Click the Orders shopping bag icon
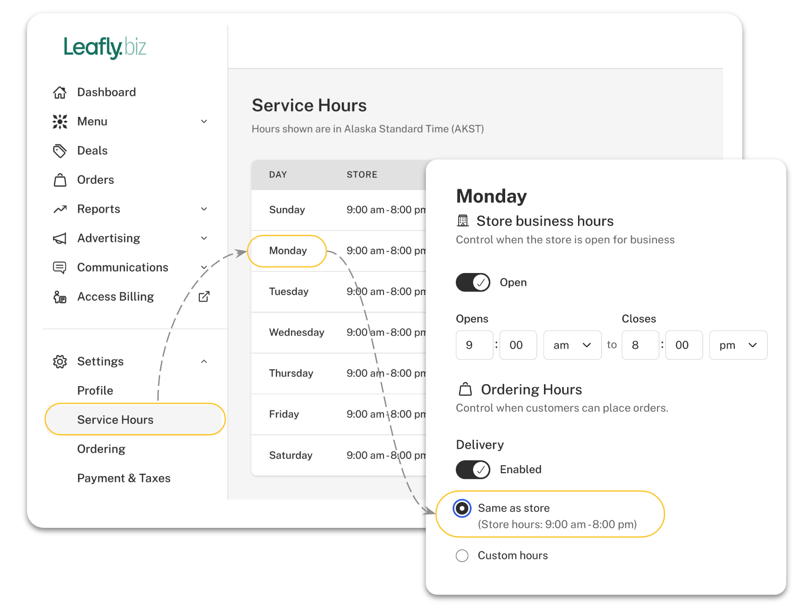Image resolution: width=810 pixels, height=615 pixels. point(60,180)
